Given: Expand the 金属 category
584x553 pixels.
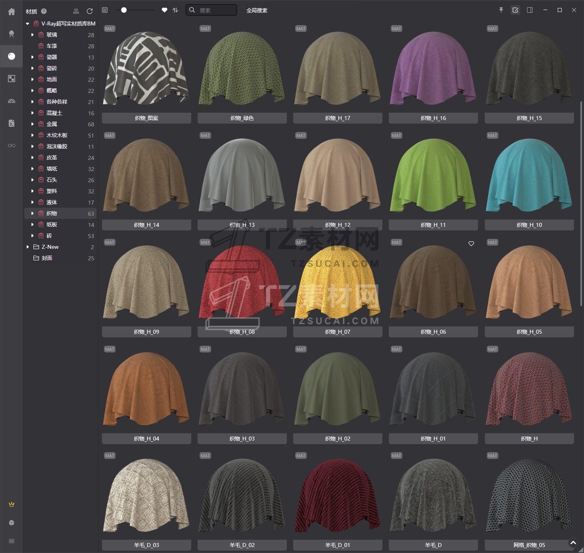Looking at the screenshot, I should pyautogui.click(x=33, y=124).
